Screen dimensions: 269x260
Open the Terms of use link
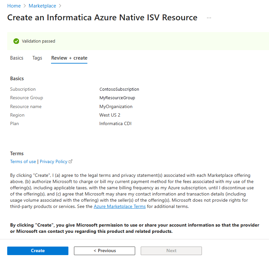pyautogui.click(x=23, y=161)
